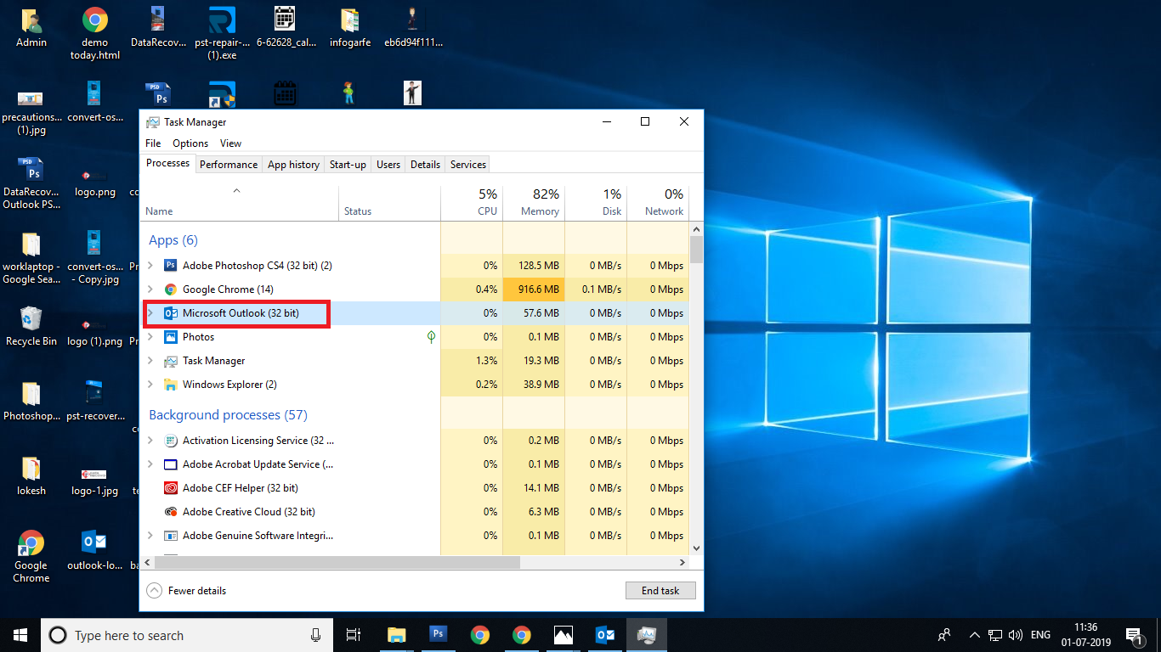Click the microphone icon in the search box
1161x652 pixels.
[x=316, y=635]
